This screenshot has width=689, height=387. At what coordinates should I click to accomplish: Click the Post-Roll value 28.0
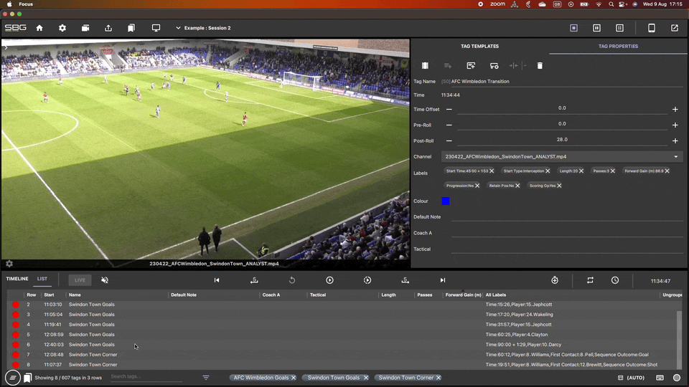coord(562,140)
